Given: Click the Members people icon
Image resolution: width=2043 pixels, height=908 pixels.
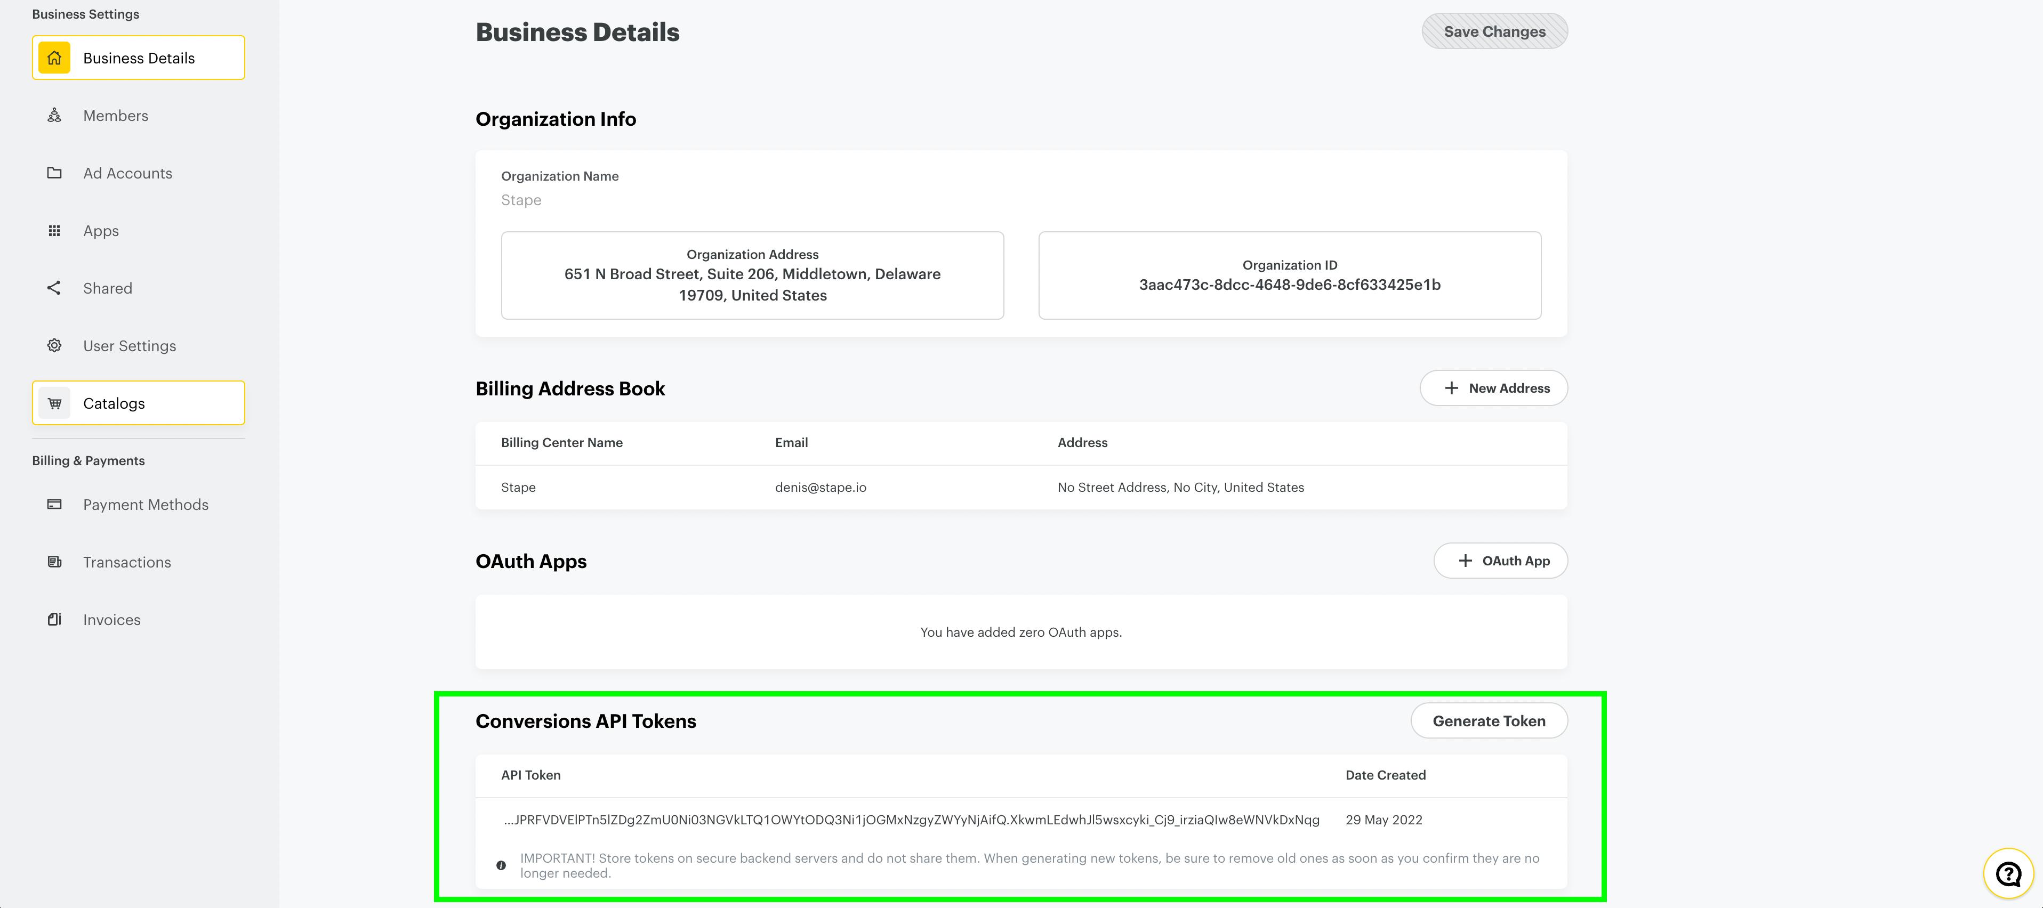Looking at the screenshot, I should 54,116.
